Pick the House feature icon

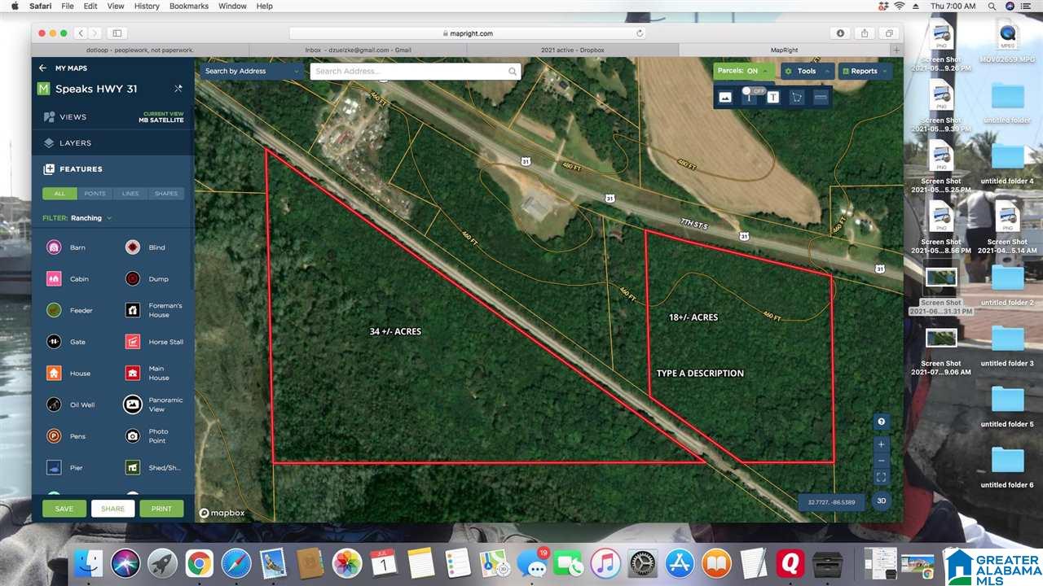(54, 374)
